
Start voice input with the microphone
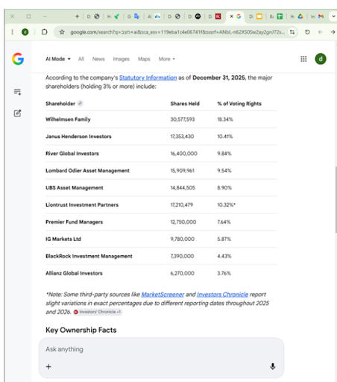273,366
